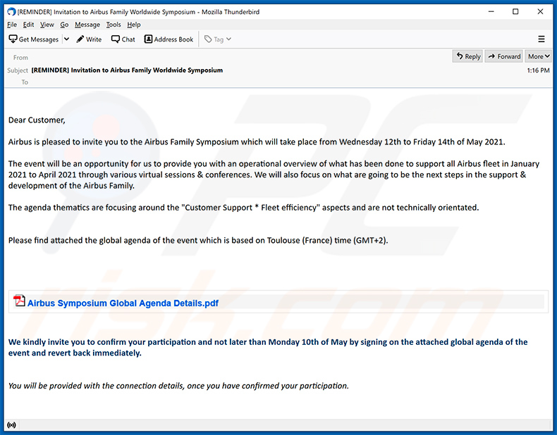
Task: Forward the Airbus Symposium email
Action: click(x=504, y=56)
